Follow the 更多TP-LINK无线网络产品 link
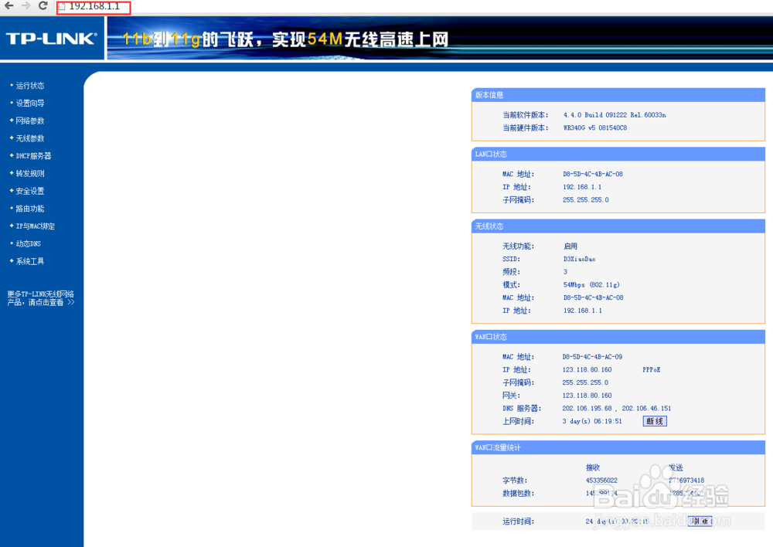 (40, 298)
